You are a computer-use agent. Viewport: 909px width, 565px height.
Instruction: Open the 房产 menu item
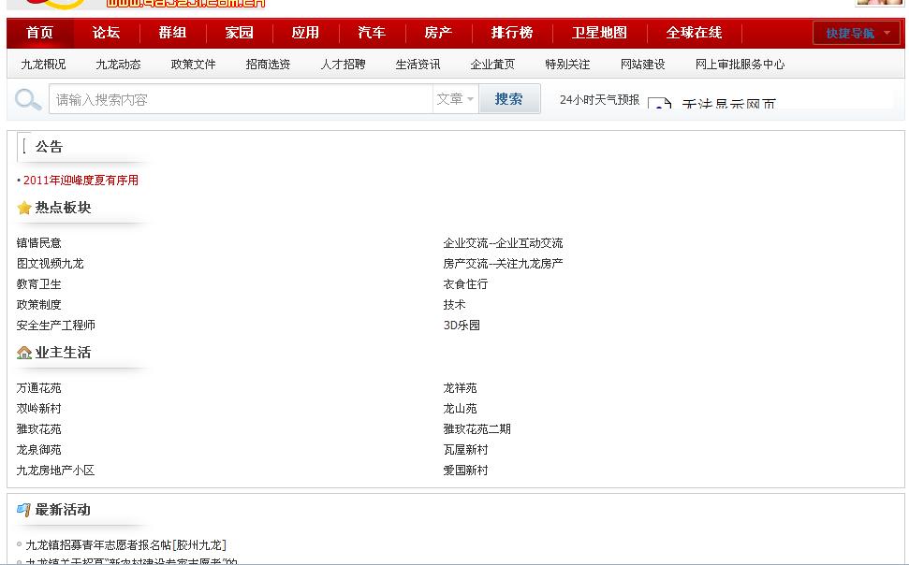click(438, 33)
